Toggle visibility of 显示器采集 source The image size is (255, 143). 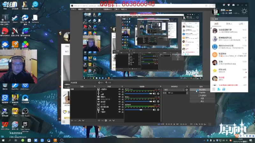click(x=120, y=107)
